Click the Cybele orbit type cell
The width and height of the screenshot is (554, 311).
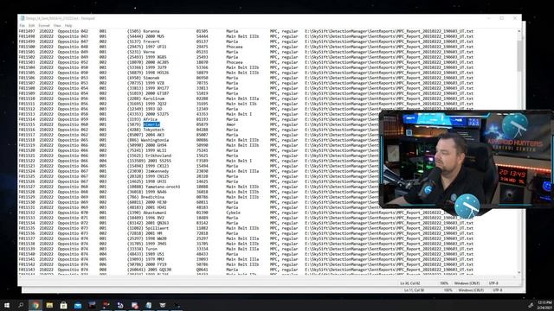pos(233,213)
